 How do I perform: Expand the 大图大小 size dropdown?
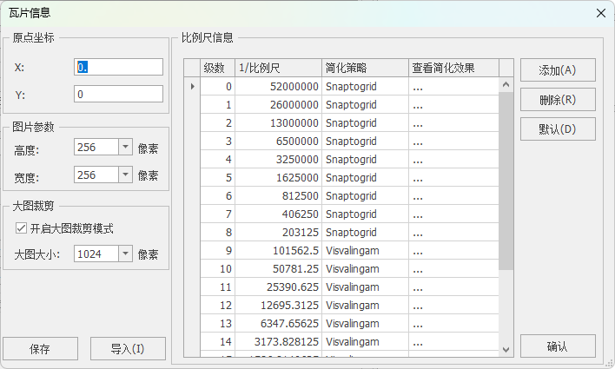click(123, 254)
